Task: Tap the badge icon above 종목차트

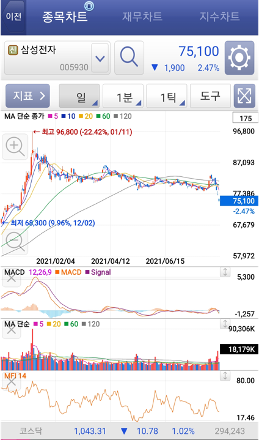Action: click(89, 6)
